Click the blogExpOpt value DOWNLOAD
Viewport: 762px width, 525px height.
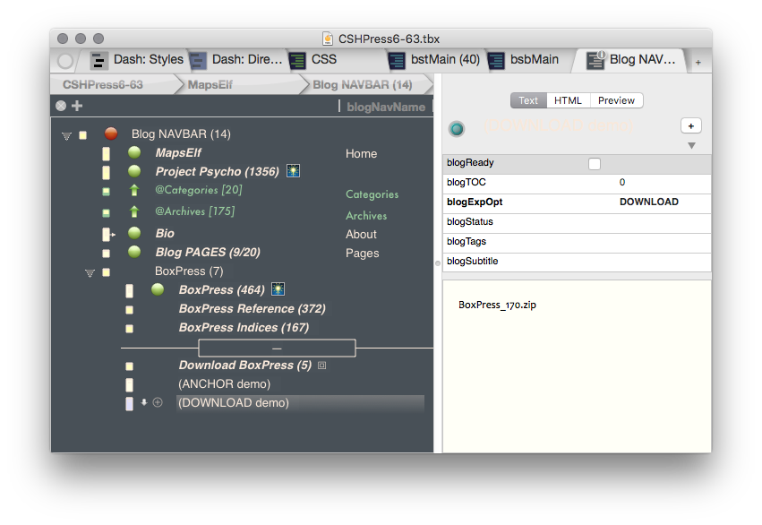click(649, 202)
